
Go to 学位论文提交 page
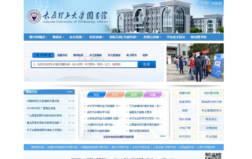176,37
